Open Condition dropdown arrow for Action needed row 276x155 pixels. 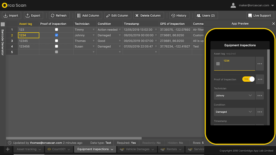(120, 30)
